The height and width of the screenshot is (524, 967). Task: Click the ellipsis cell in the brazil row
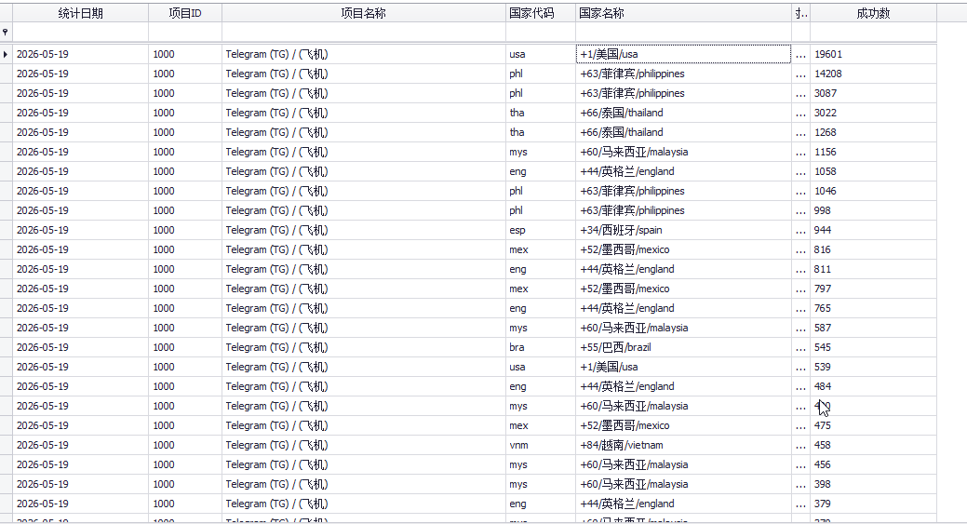click(800, 348)
